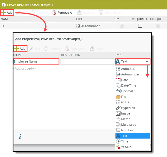167x157 pixels.
Task: Click the NAME column header in SmartObject grid
Action: point(5,19)
